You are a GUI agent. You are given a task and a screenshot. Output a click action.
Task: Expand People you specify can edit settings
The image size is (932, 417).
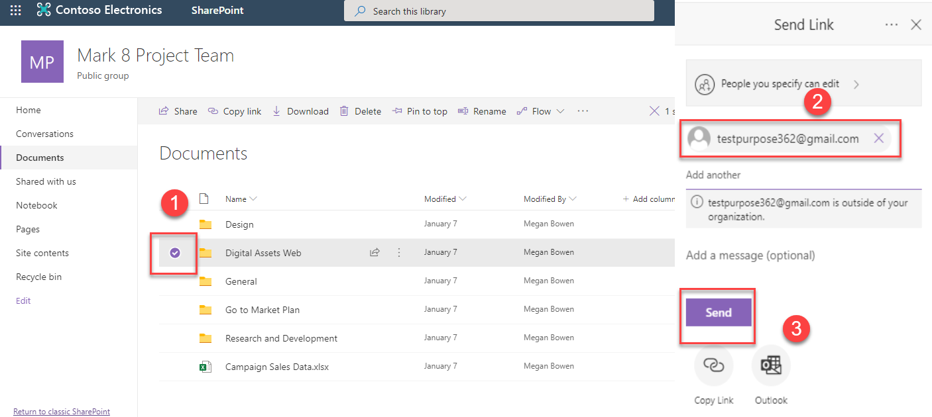[x=803, y=84]
